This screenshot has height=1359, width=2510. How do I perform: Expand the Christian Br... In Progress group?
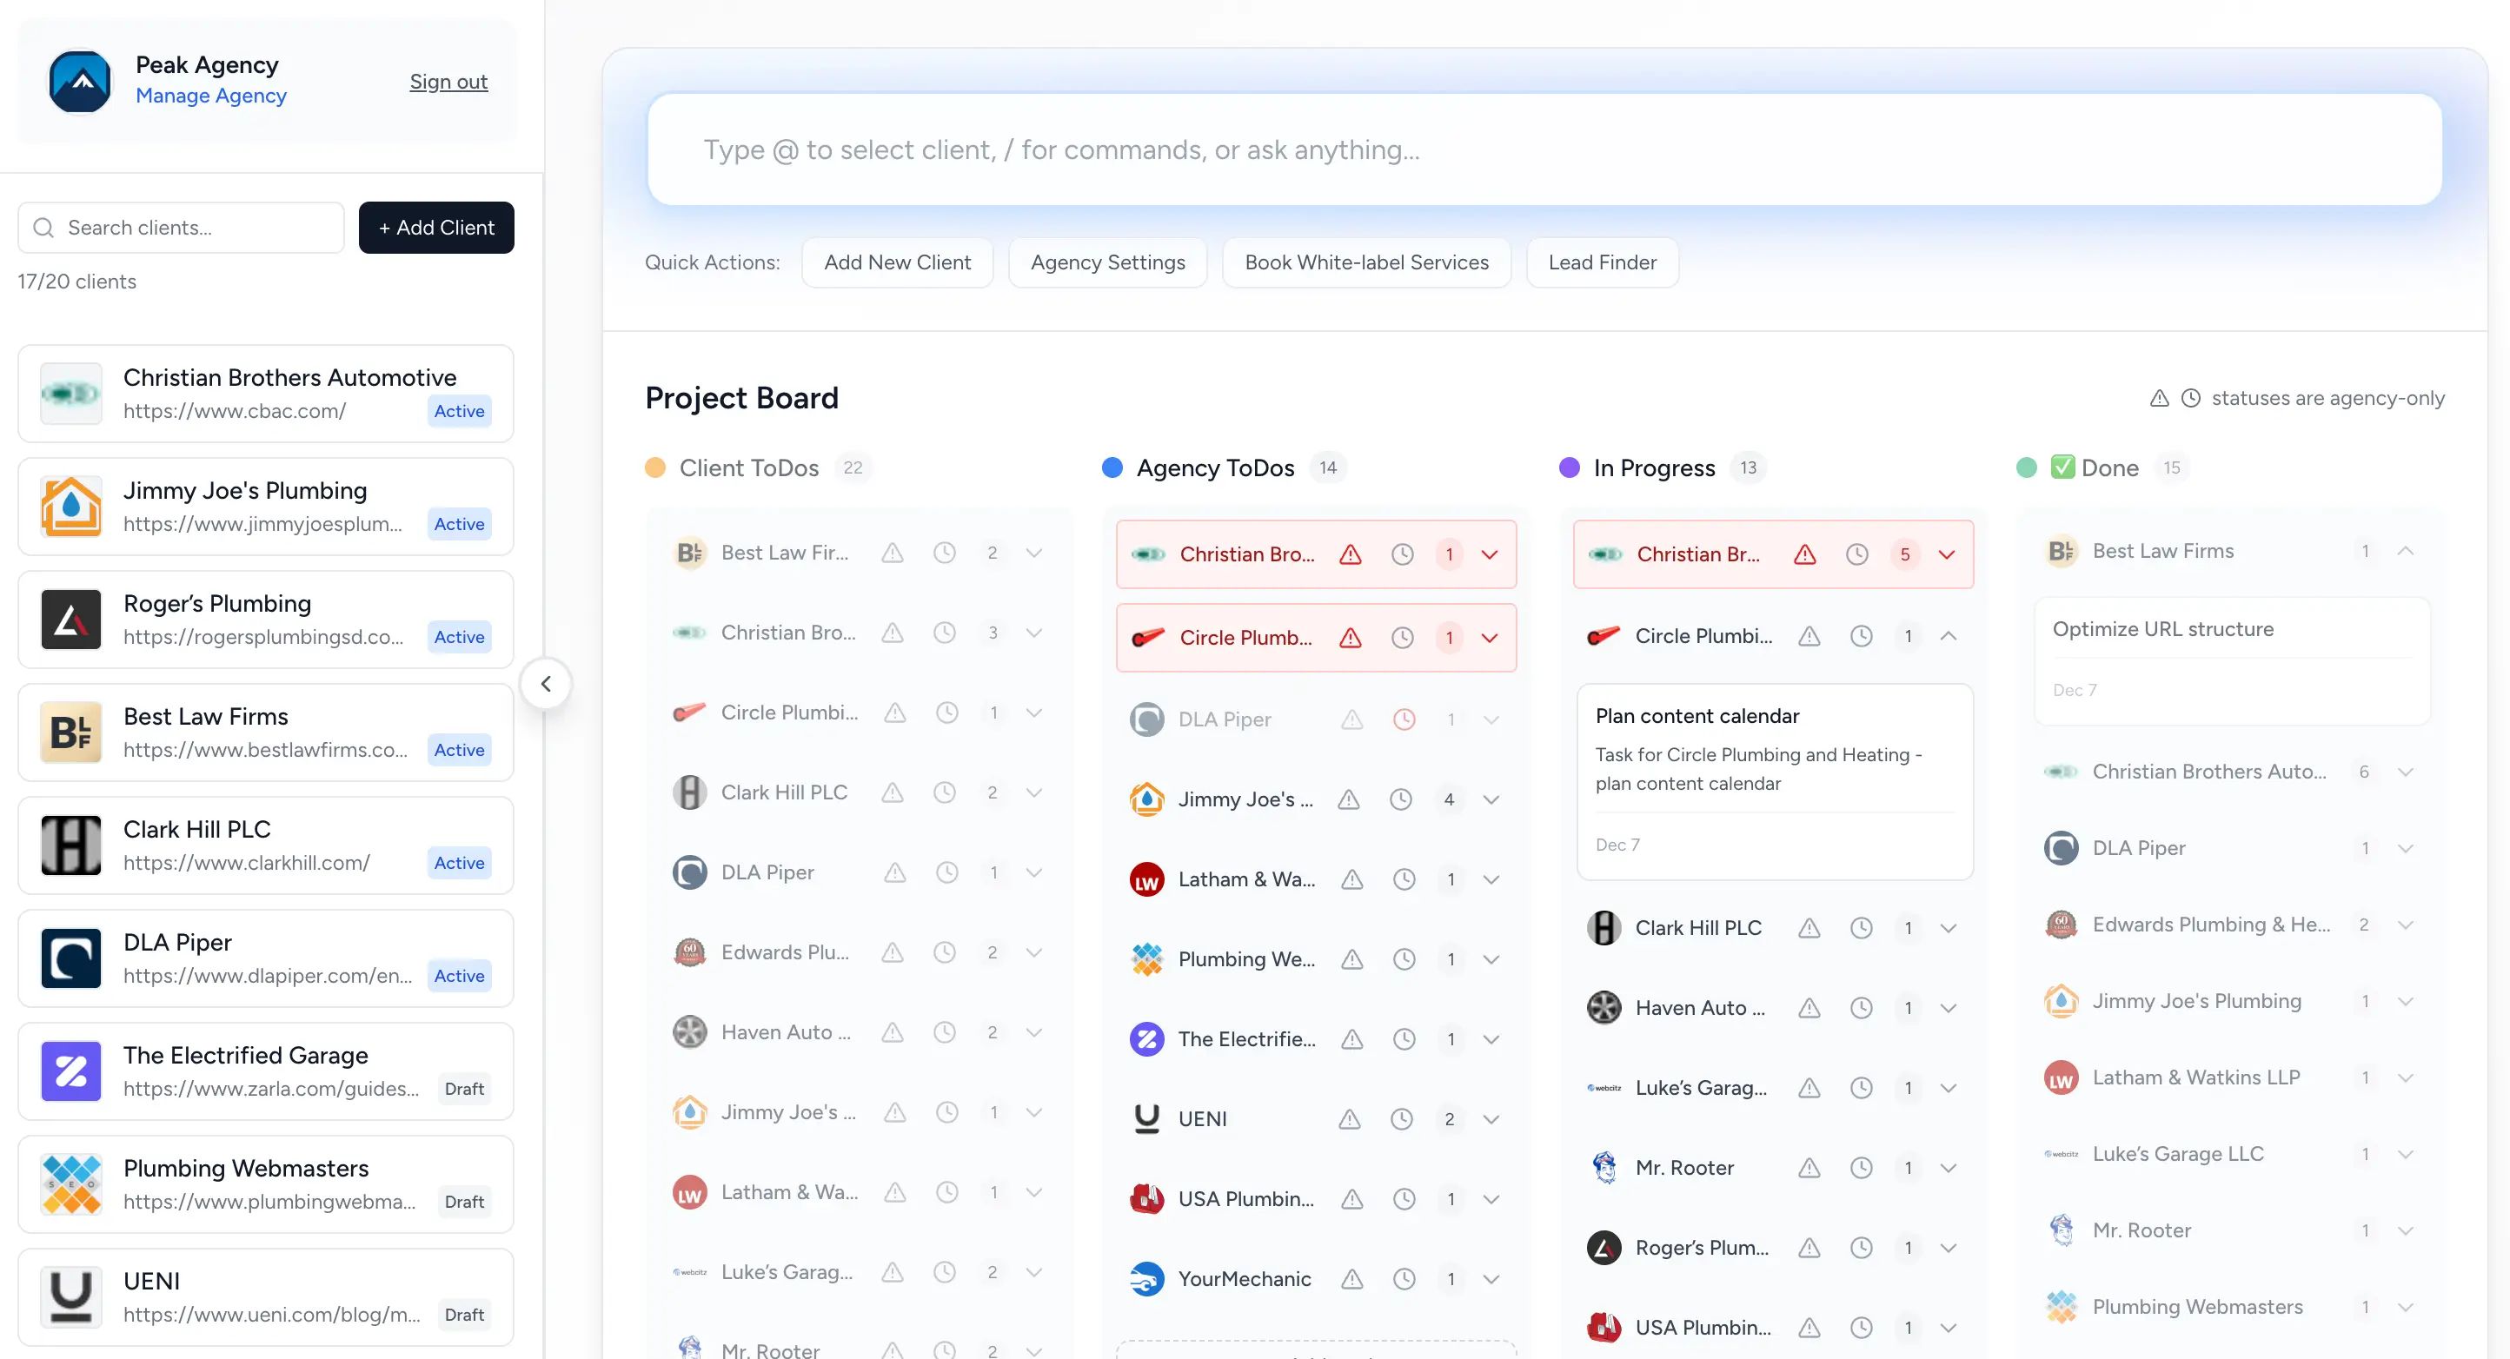tap(1947, 554)
